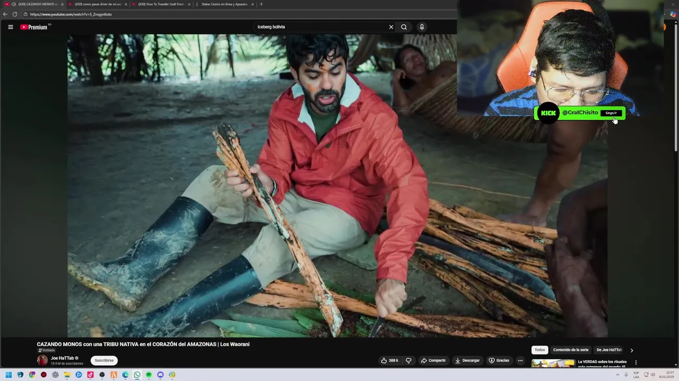
Task: Open WhatsApp from the taskbar
Action: click(x=137, y=375)
